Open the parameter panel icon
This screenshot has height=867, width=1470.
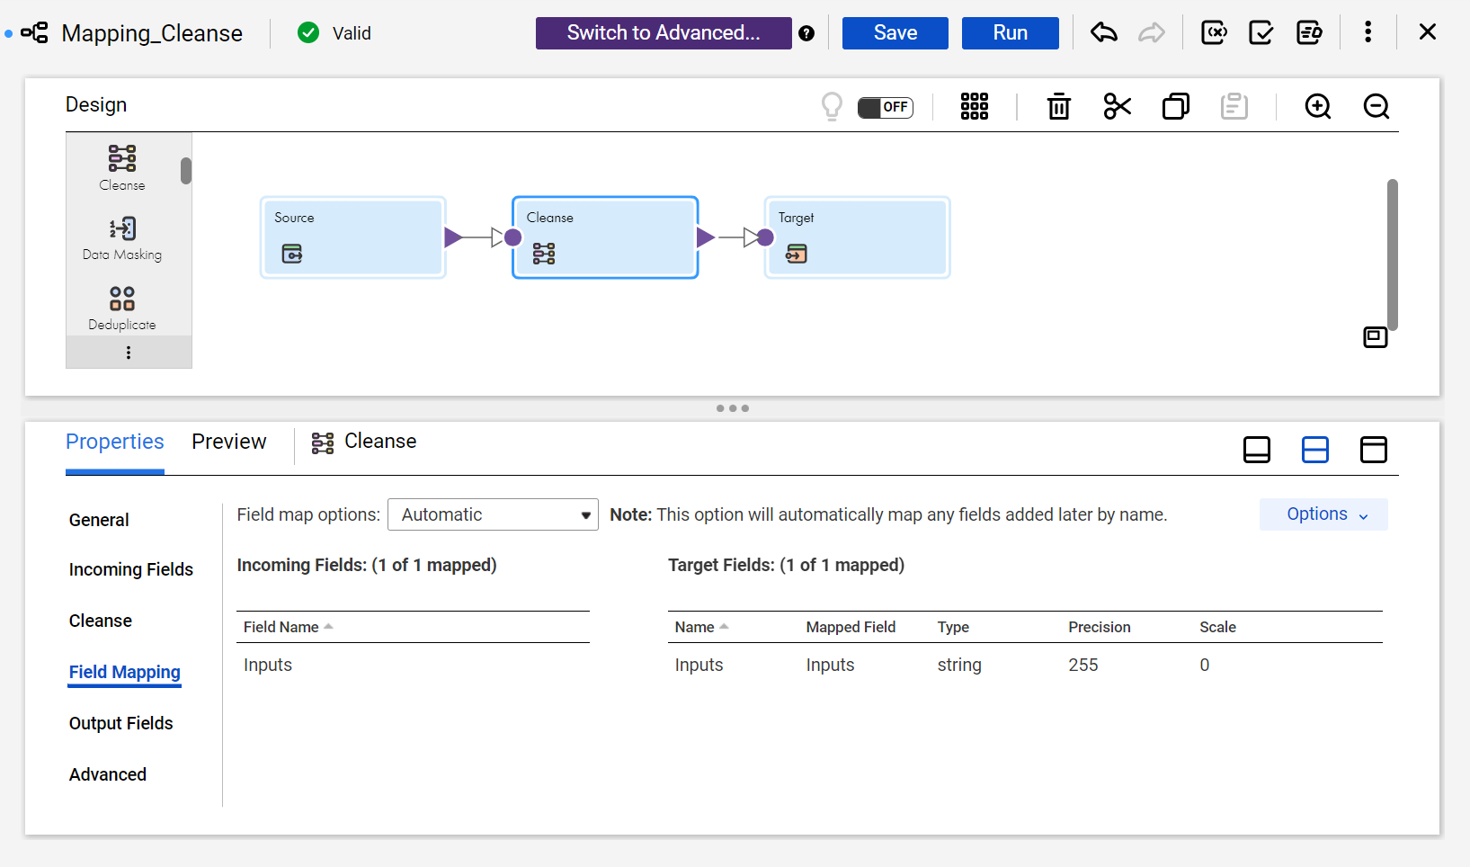tap(1215, 33)
